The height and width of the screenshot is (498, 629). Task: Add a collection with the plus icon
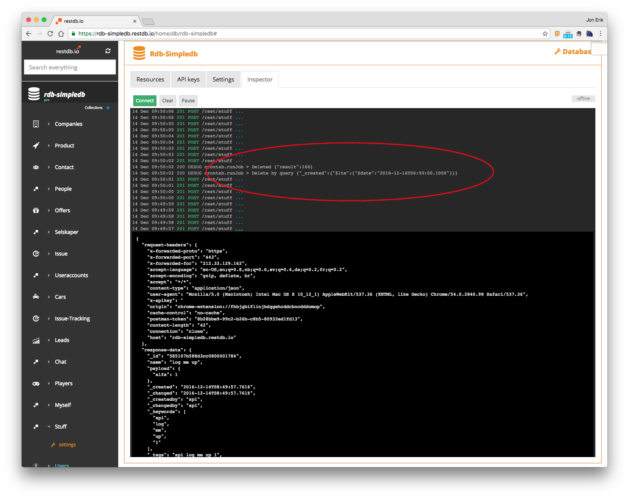point(108,108)
